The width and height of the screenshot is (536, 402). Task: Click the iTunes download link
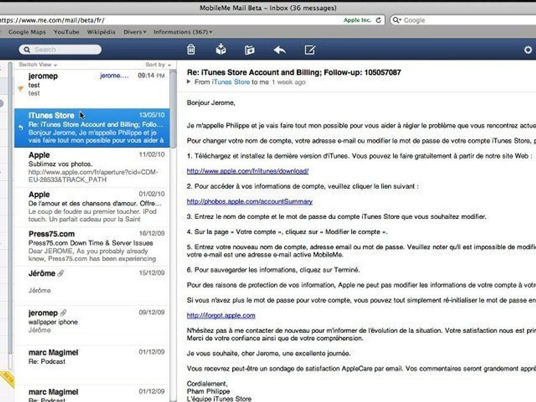(247, 171)
